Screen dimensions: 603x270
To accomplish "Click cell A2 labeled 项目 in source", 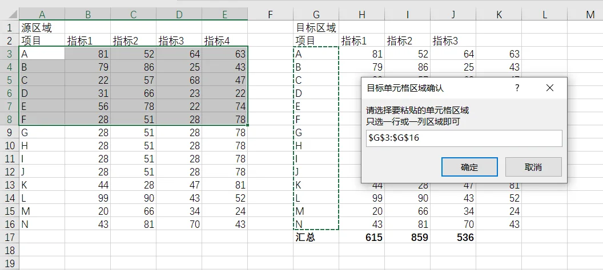I will [x=42, y=40].
